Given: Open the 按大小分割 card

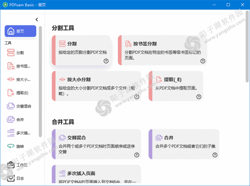Looking at the screenshot, I should coord(96,86).
